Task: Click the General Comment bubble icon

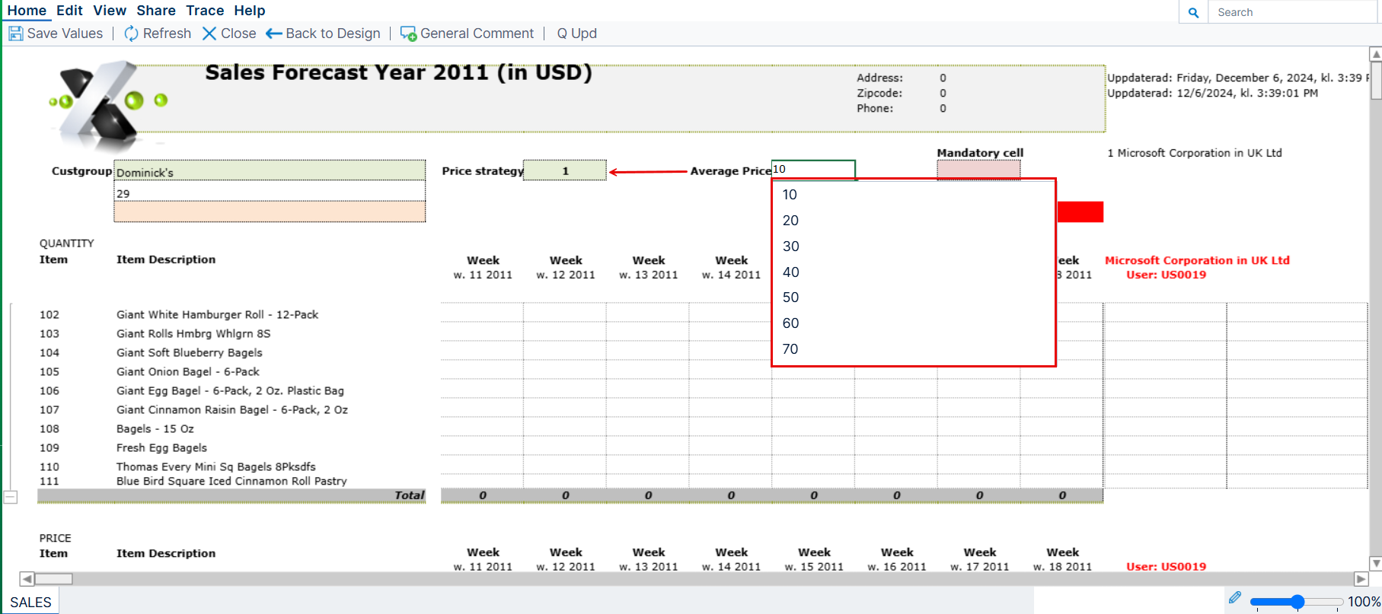Action: coord(408,34)
